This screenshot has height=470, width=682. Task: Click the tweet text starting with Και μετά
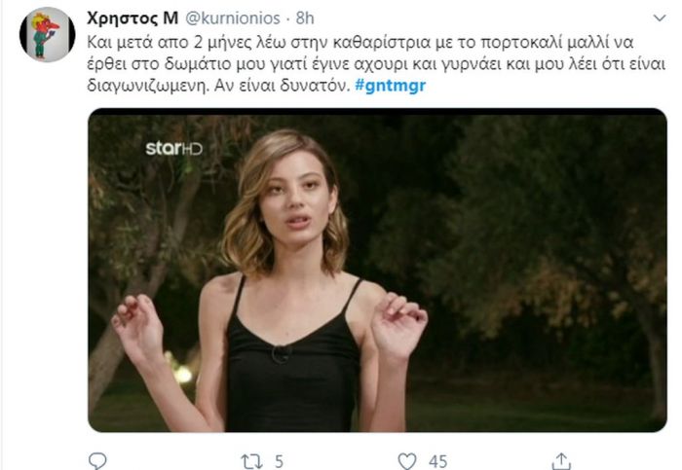click(x=376, y=64)
